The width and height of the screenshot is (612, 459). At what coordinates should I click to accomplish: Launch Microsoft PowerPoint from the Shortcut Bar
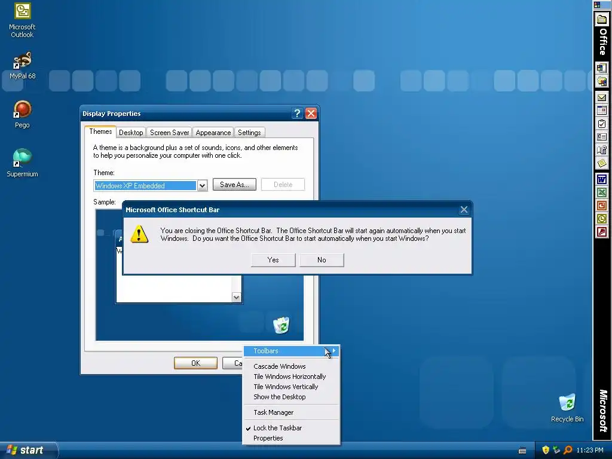(601, 206)
